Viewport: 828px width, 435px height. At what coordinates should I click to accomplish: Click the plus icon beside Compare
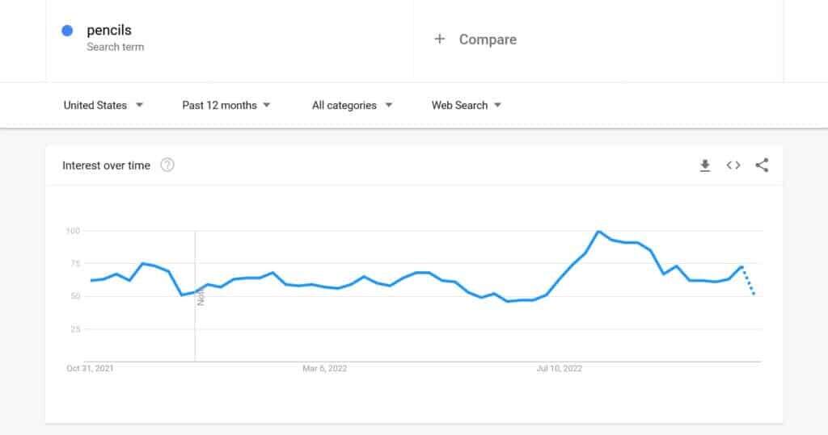pos(439,39)
